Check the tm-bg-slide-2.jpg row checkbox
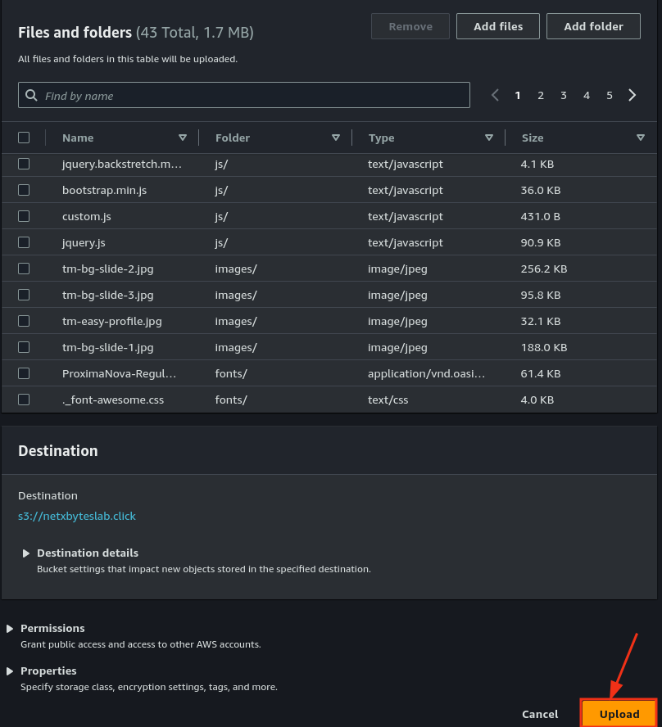 [x=24, y=269]
